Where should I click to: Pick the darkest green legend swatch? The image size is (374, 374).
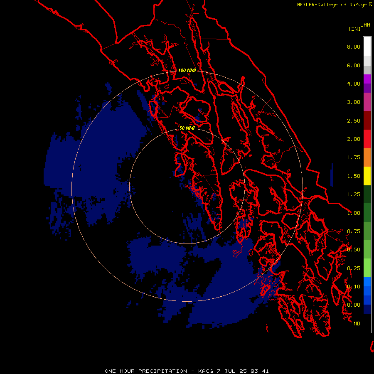click(x=367, y=194)
